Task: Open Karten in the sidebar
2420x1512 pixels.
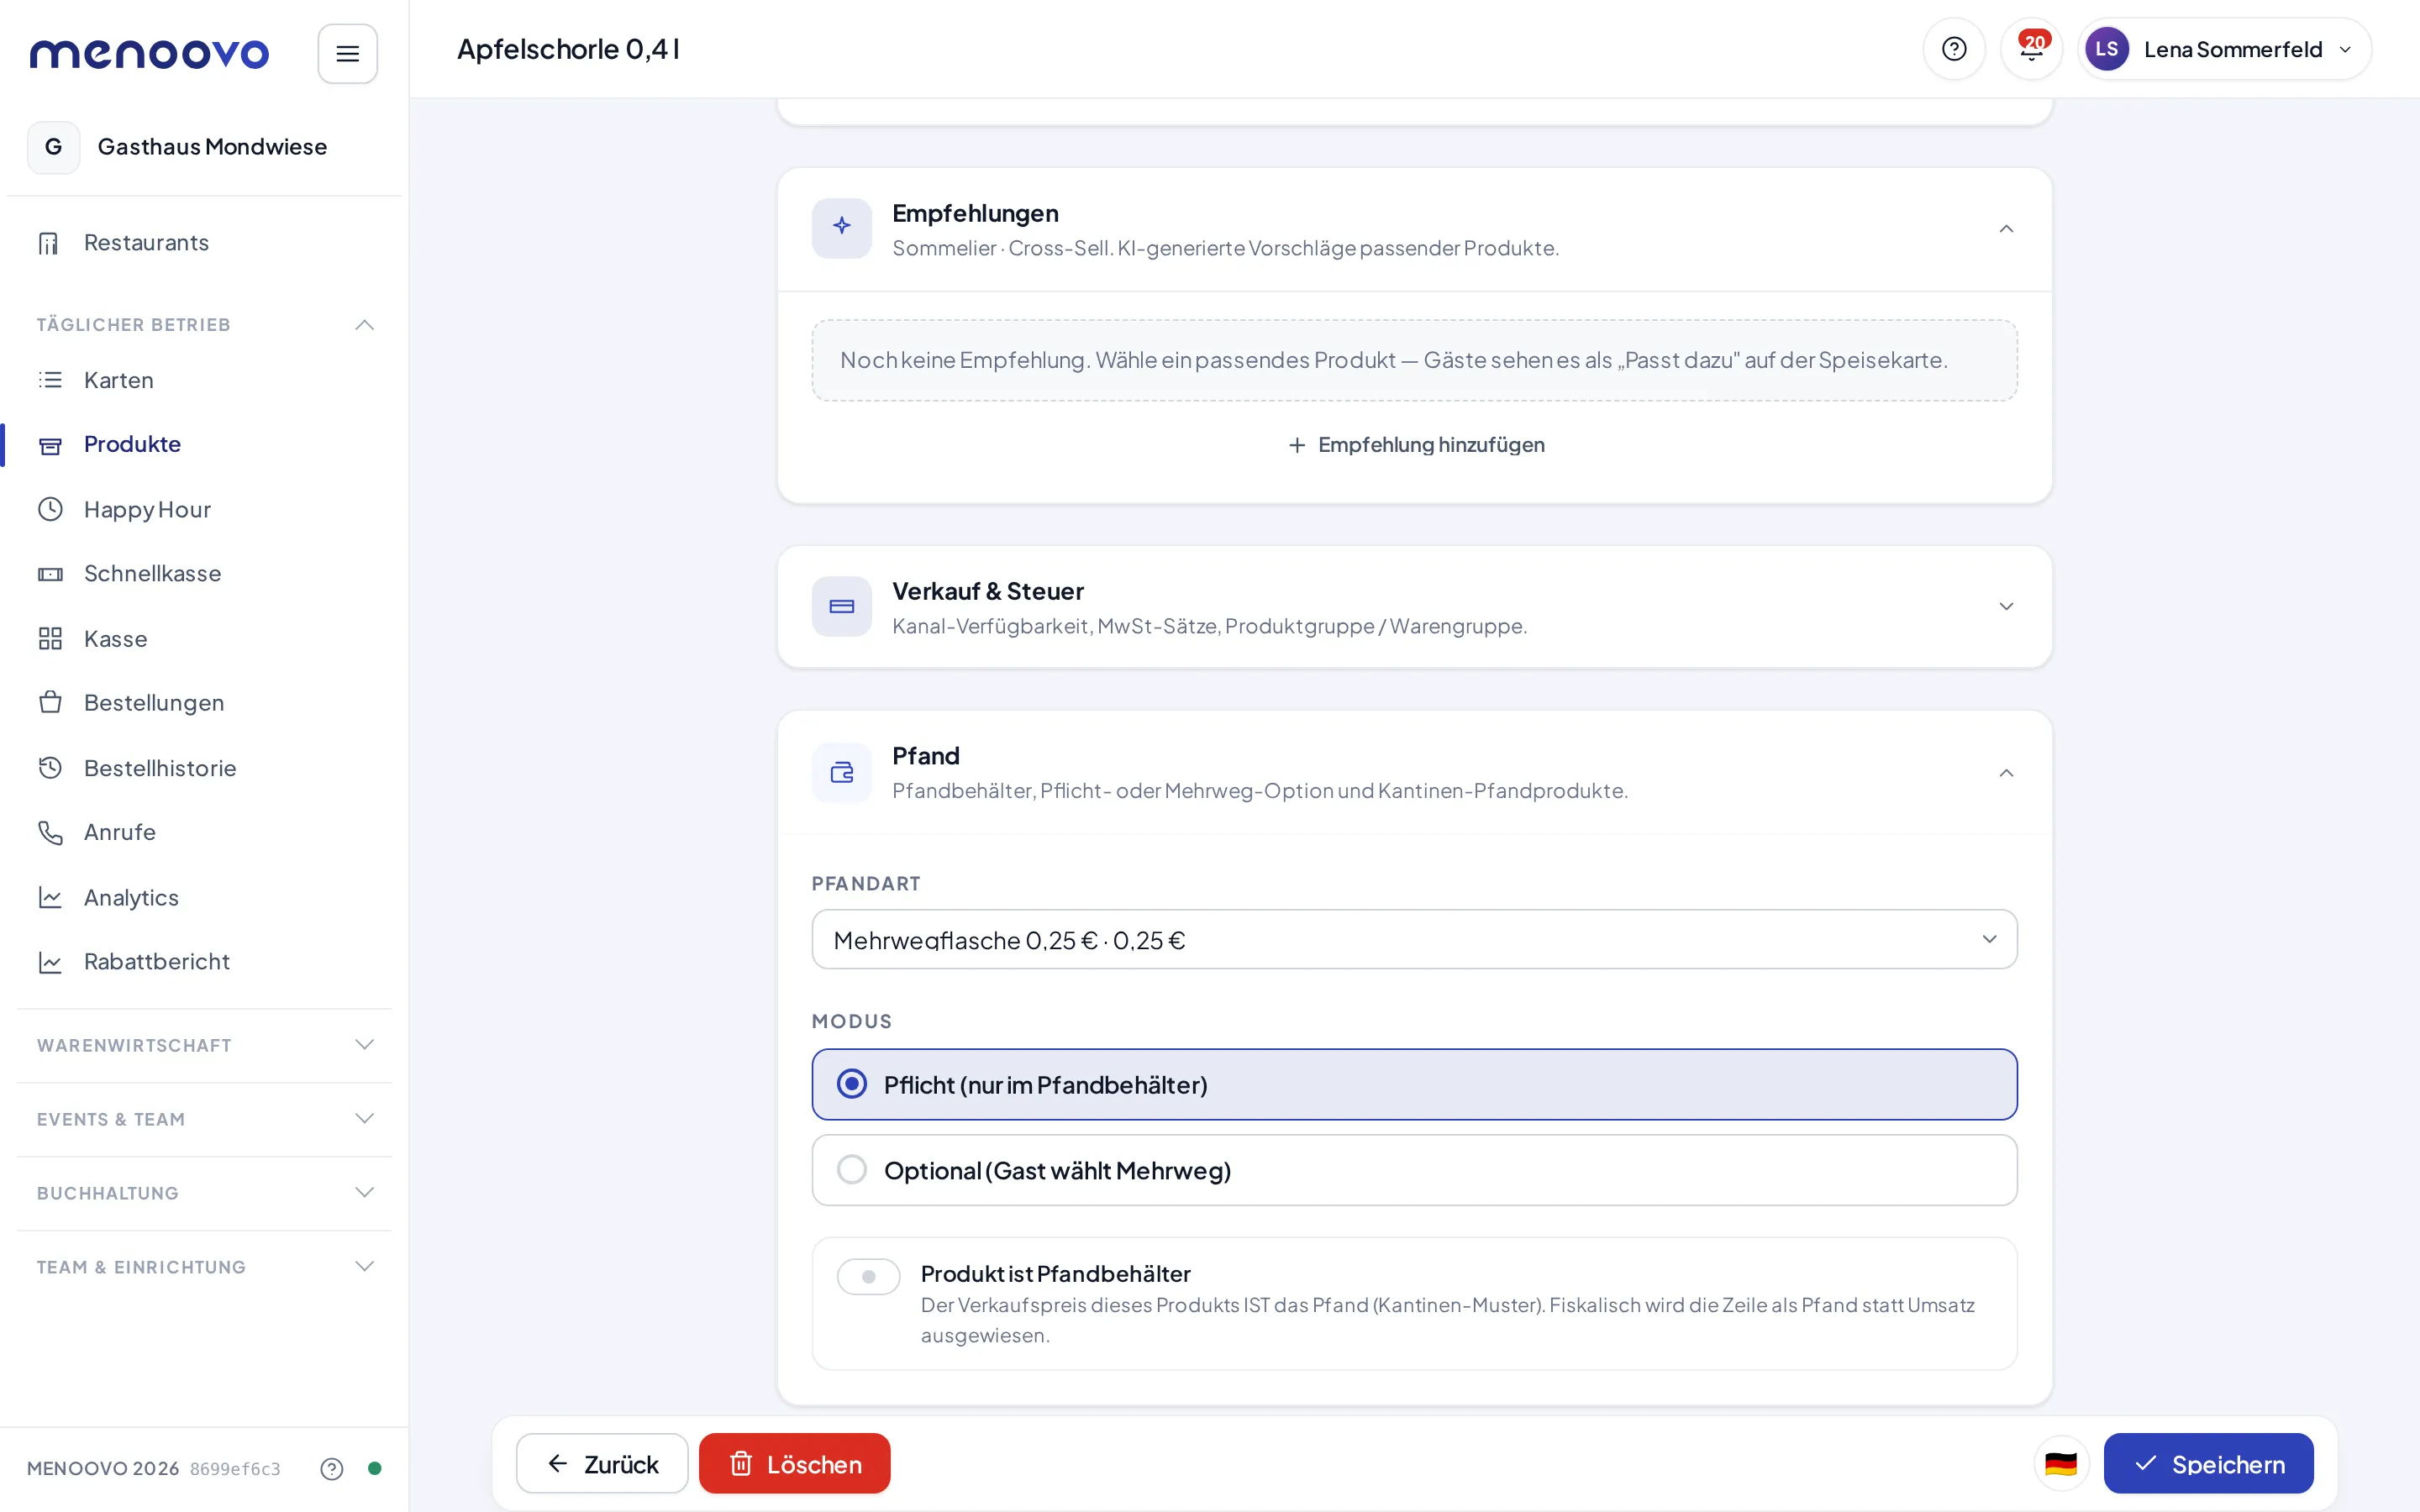Action: click(204, 380)
